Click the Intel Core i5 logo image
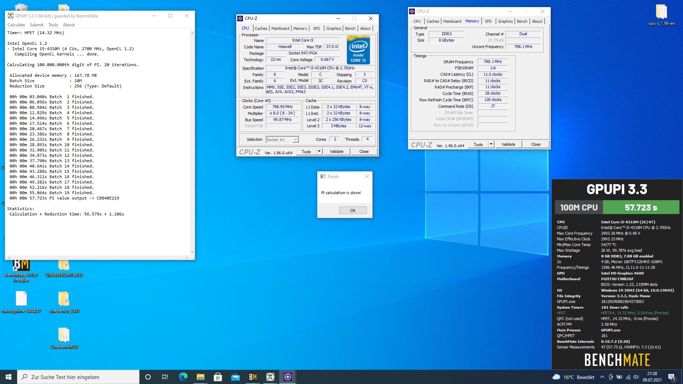 pyautogui.click(x=358, y=50)
